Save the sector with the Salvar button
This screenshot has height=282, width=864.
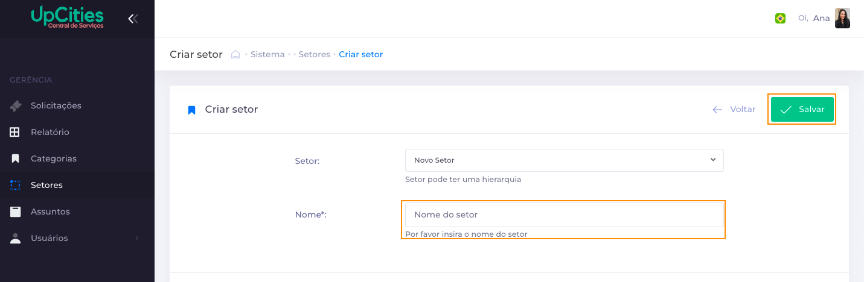click(x=802, y=110)
